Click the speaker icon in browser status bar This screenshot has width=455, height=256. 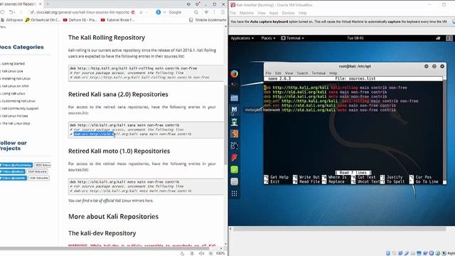pos(201,253)
